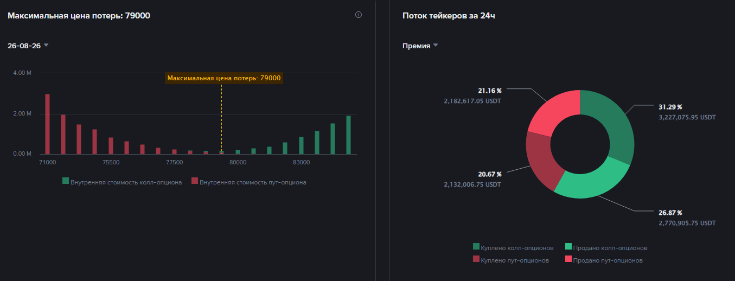Click the tallest green bar at chart's right end
The width and height of the screenshot is (735, 281).
[348, 135]
